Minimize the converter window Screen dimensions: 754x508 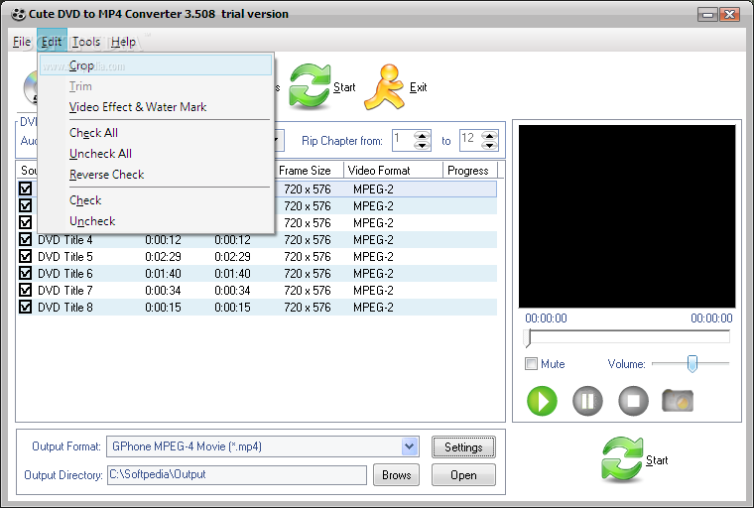point(707,15)
